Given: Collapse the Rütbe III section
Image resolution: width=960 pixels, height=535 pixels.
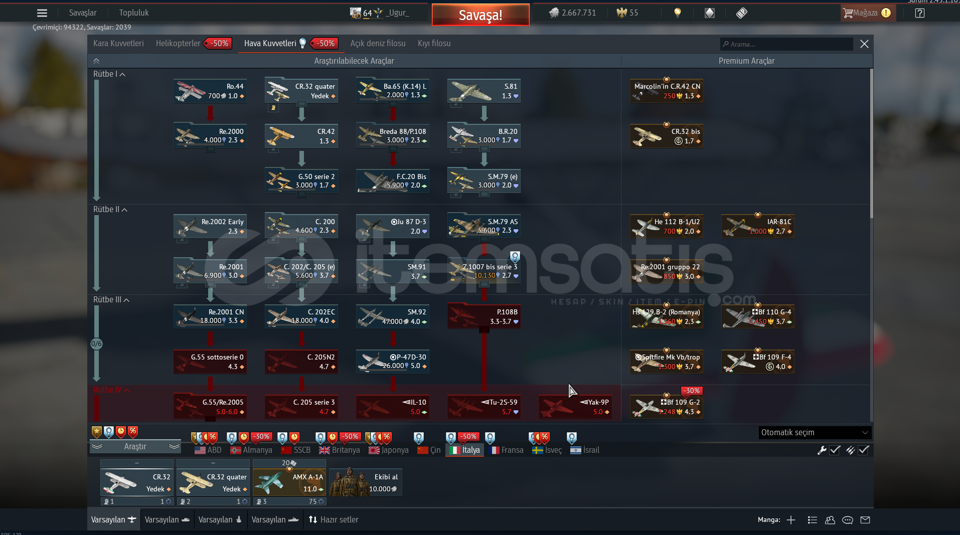Looking at the screenshot, I should (111, 300).
